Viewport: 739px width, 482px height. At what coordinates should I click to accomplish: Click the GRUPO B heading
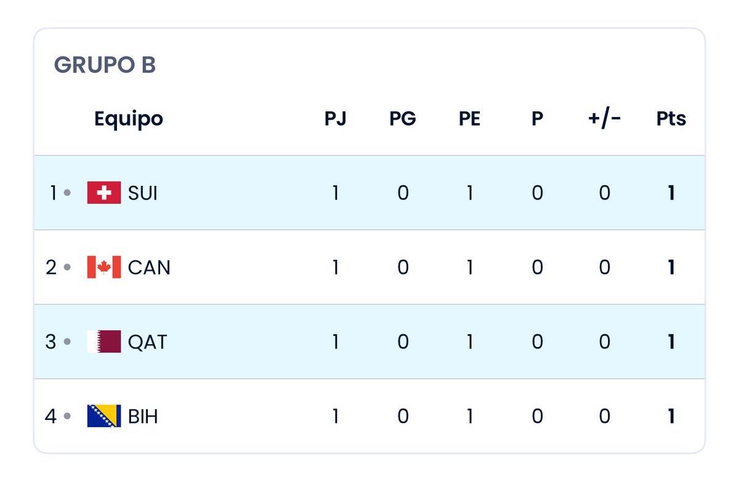click(x=105, y=65)
